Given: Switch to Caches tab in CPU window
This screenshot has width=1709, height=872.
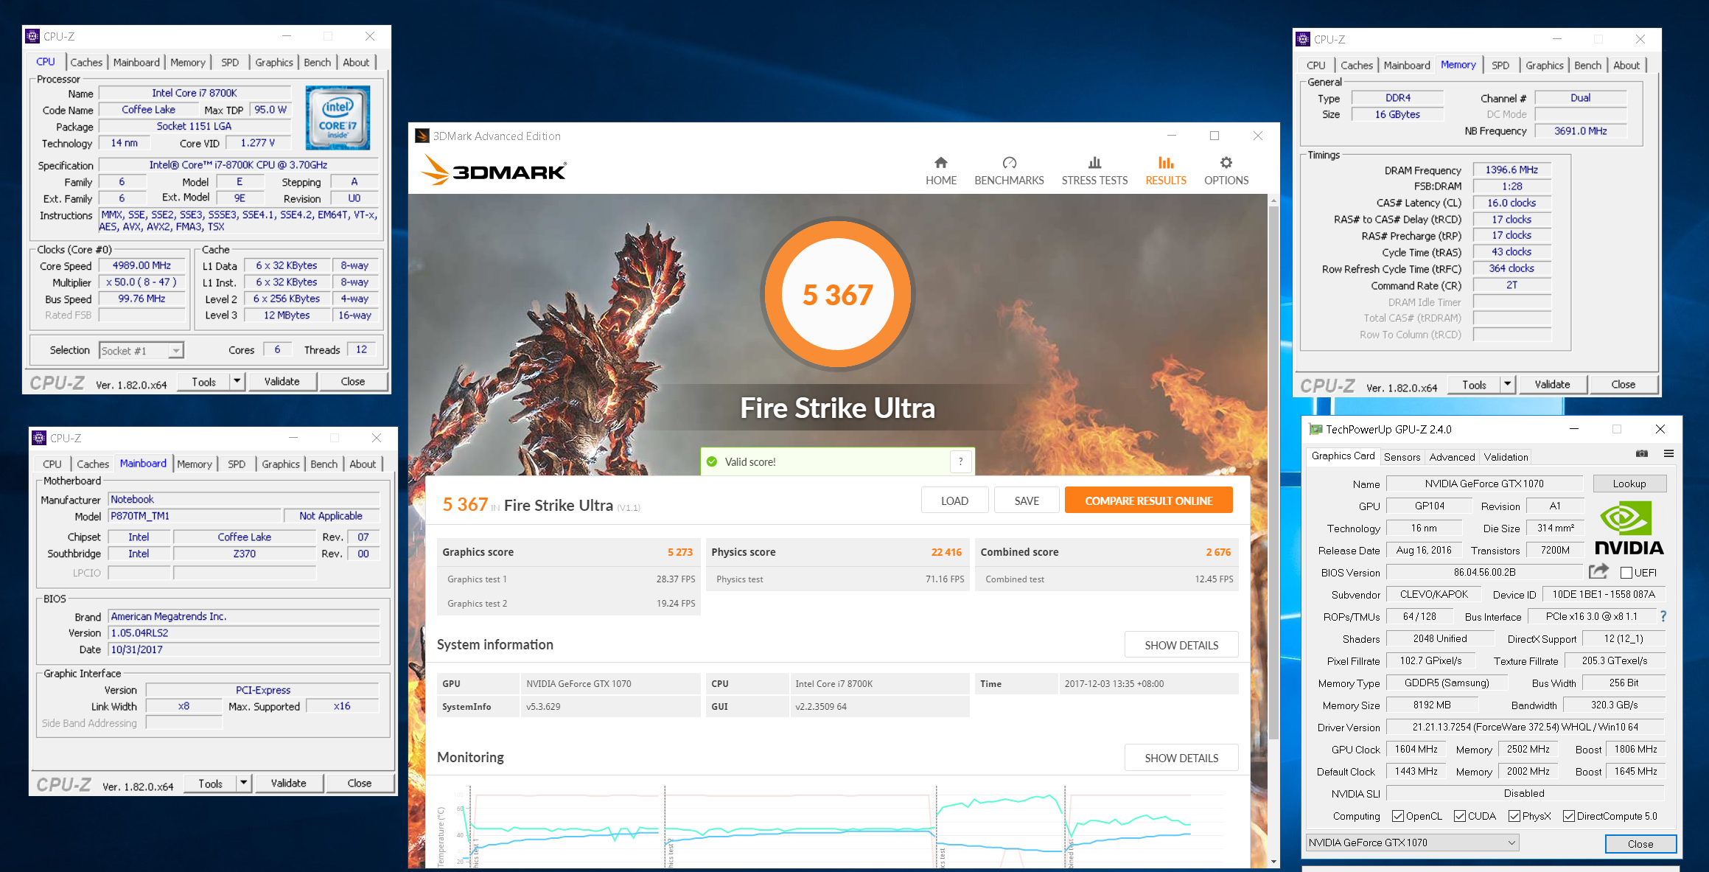Looking at the screenshot, I should tap(86, 63).
